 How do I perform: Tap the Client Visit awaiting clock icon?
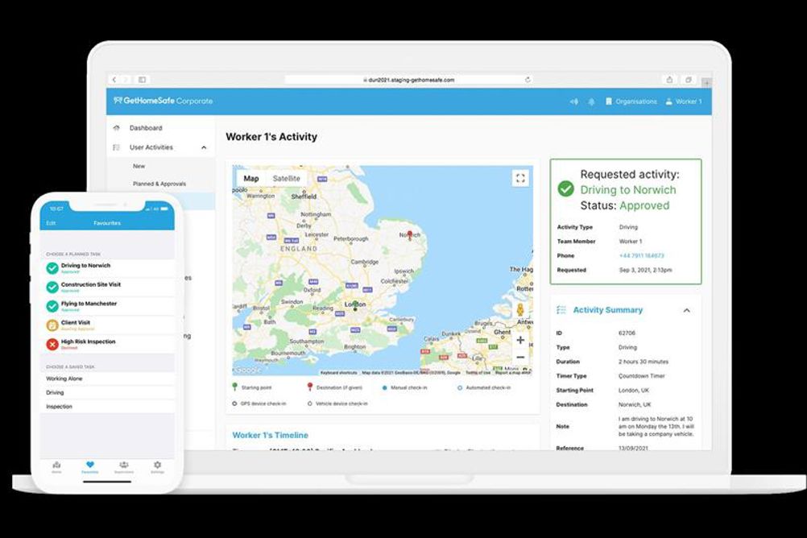click(x=52, y=325)
